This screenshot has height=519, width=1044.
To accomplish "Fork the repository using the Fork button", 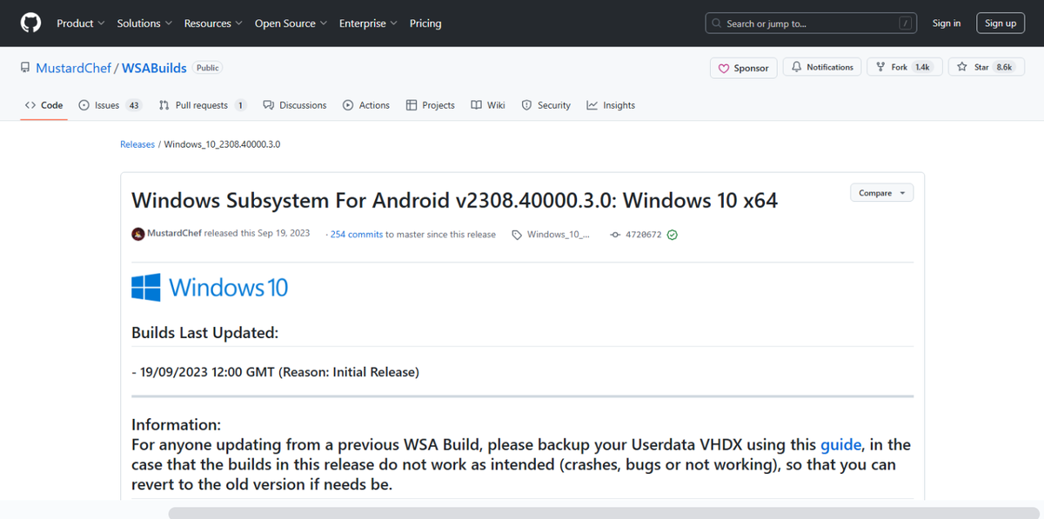I will [904, 67].
